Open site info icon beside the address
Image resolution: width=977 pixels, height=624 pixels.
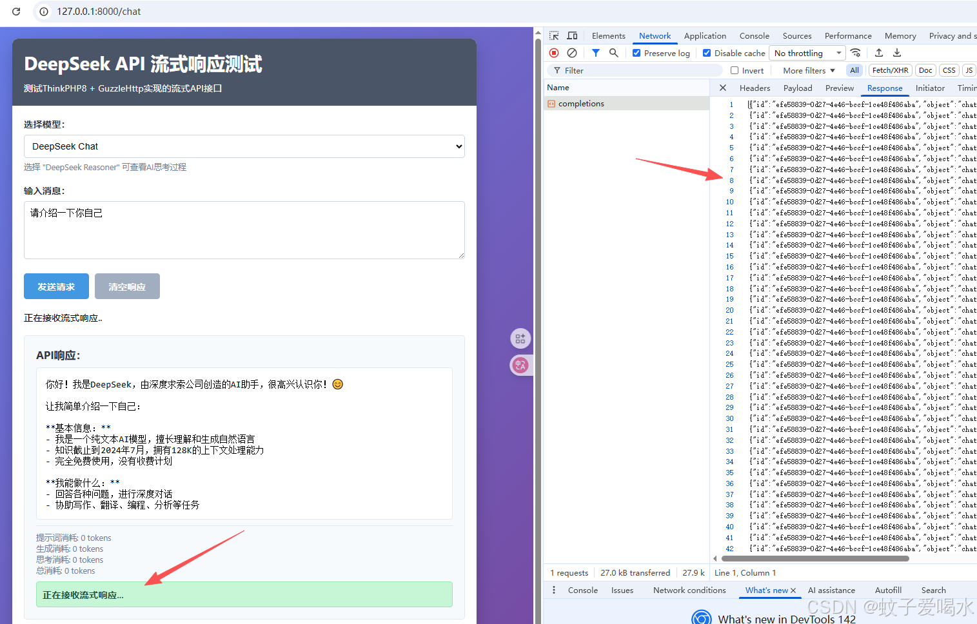coord(44,12)
